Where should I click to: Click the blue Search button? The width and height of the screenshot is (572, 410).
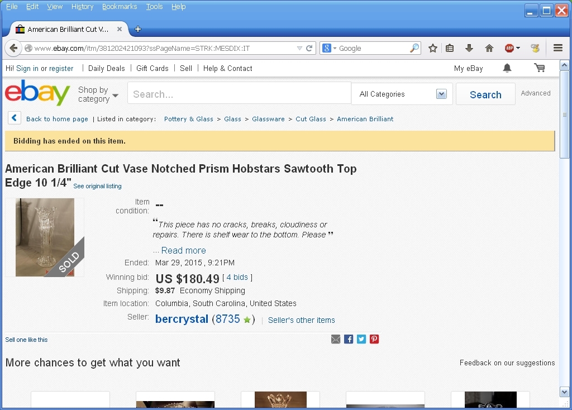(x=485, y=94)
